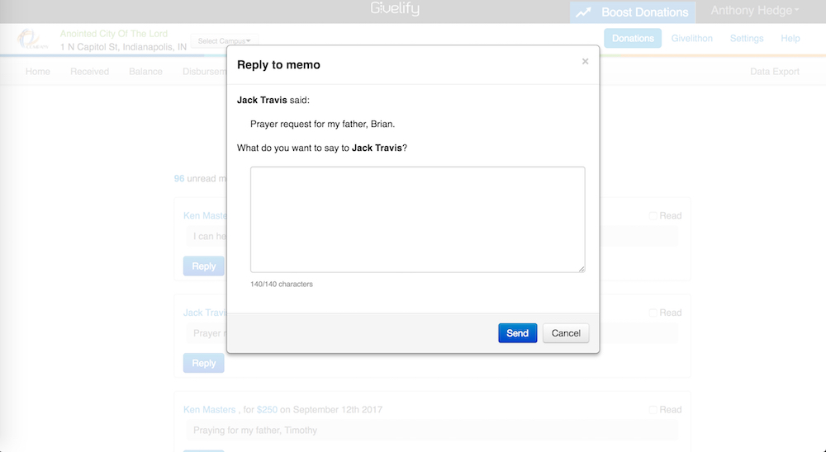Image resolution: width=826 pixels, height=452 pixels.
Task: Type in the reply message text area
Action: [x=417, y=219]
